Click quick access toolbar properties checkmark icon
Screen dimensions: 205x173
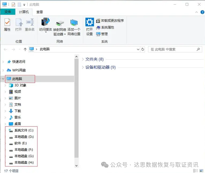(x=13, y=5)
